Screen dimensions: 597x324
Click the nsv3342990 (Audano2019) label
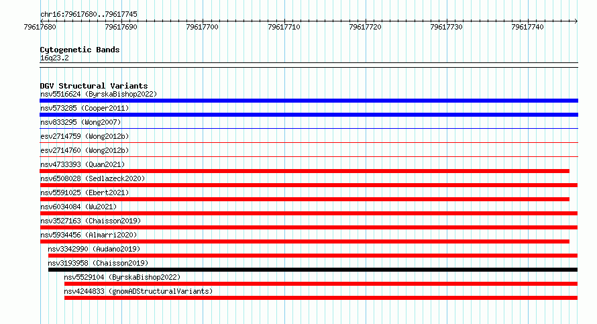[94, 249]
